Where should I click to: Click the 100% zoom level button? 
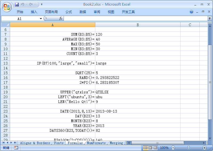(x=164, y=148)
